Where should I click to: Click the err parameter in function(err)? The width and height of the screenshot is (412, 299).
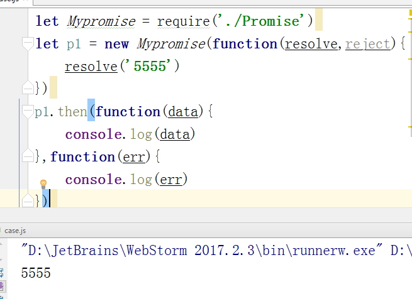click(x=131, y=156)
